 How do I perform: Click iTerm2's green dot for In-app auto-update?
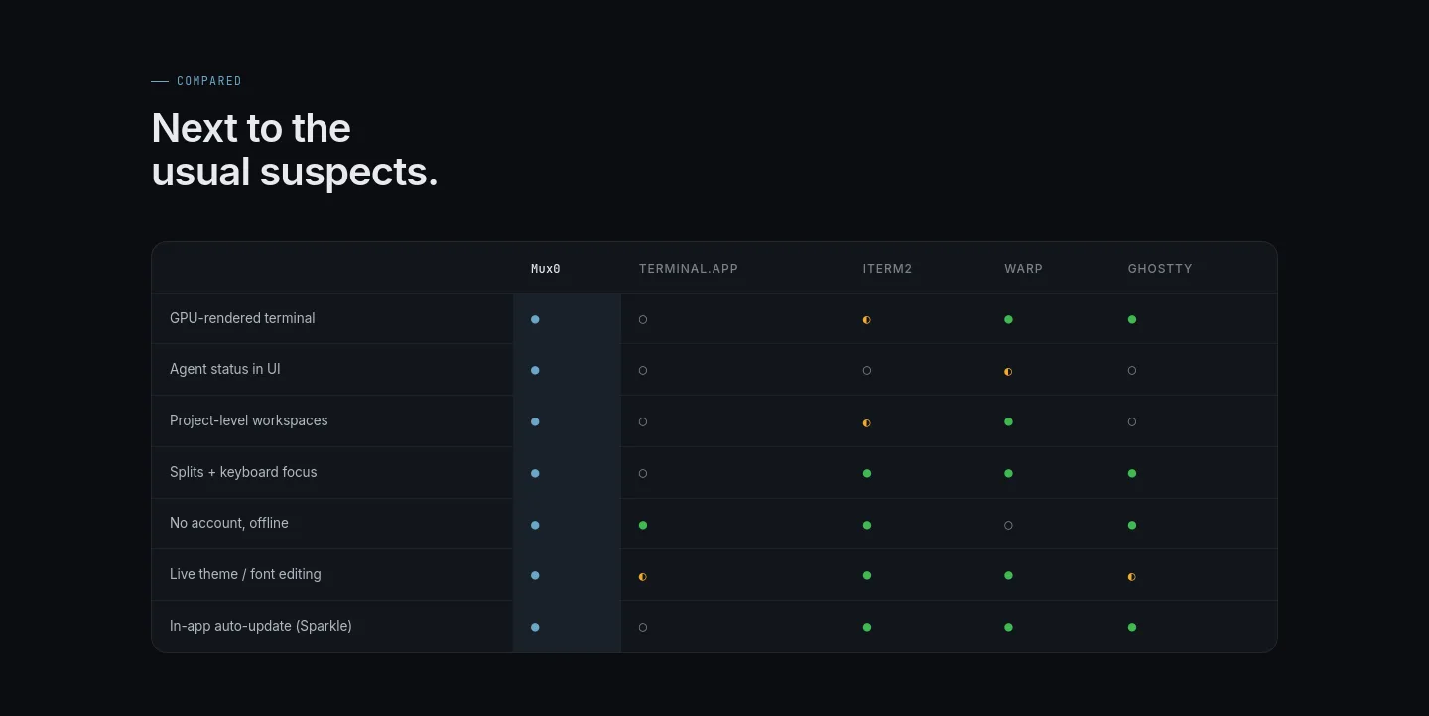(x=867, y=627)
